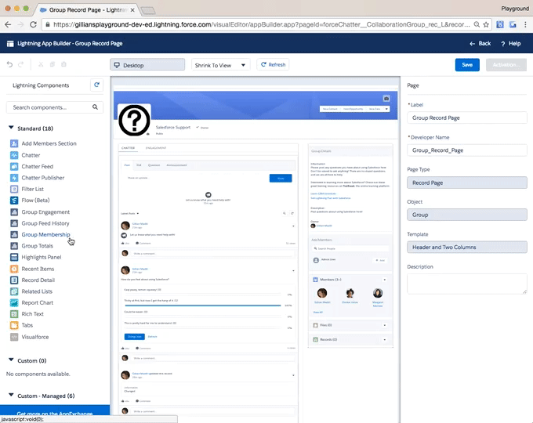Switch to the Engagement tab in preview

tap(156, 148)
